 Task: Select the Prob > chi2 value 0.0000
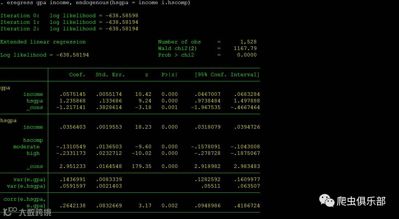click(247, 55)
